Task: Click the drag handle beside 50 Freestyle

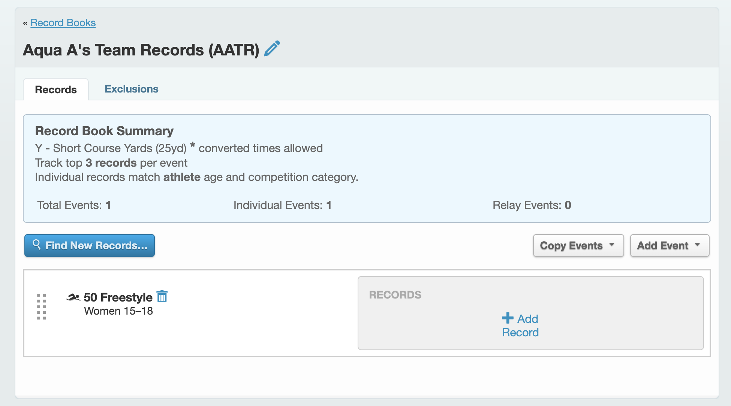Action: [x=41, y=307]
